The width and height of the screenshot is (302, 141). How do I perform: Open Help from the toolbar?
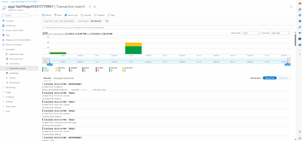click(111, 15)
